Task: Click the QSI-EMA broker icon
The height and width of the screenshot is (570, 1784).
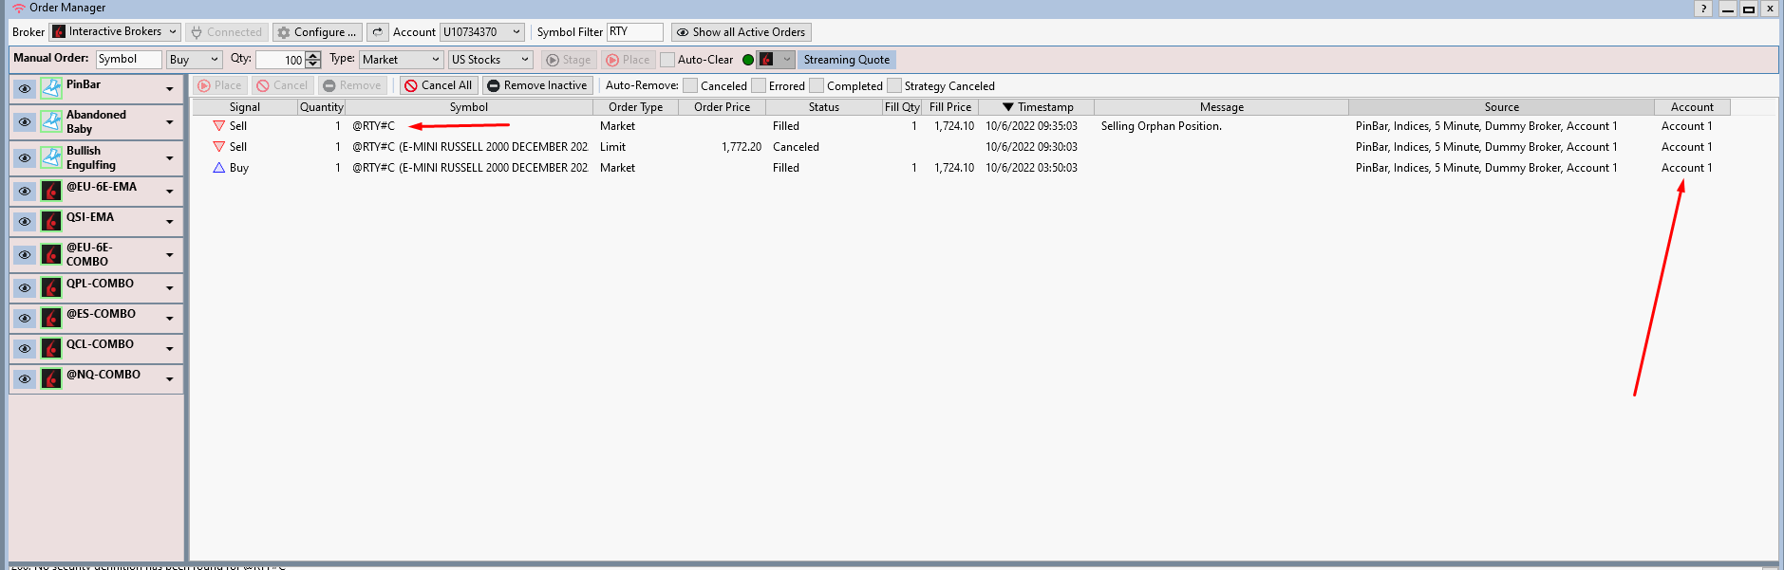Action: [51, 222]
